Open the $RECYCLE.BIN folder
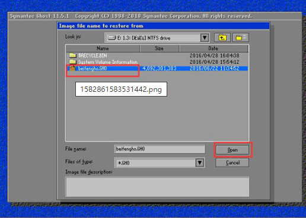Viewport: 306px width, 218px height. click(93, 56)
